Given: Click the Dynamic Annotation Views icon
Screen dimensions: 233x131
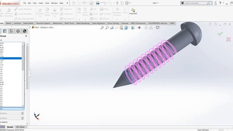Looking at the screenshot, I should (122, 28).
